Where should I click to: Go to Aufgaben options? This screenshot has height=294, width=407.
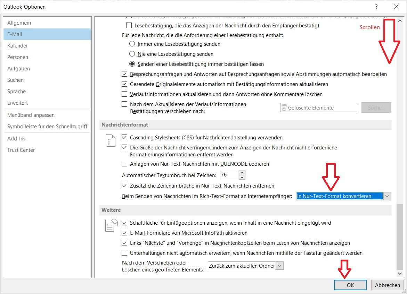click(47, 68)
